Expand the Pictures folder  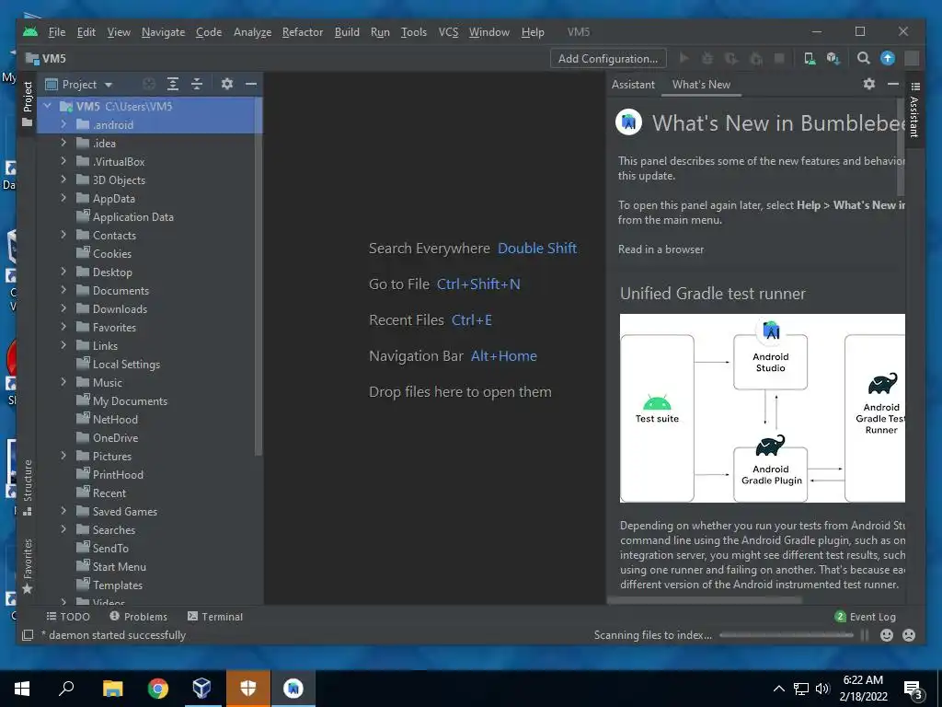[x=63, y=456]
